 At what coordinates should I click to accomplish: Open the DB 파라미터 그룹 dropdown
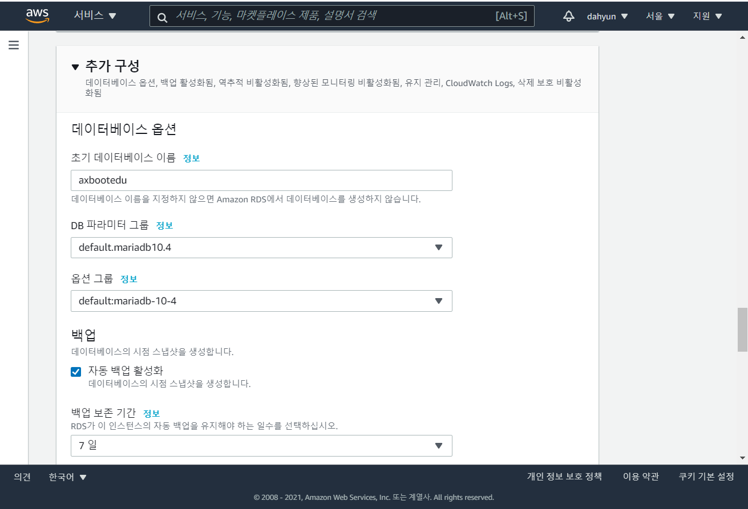[261, 247]
